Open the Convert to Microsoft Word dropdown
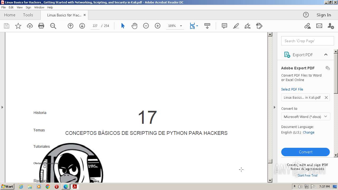Image resolution: width=338 pixels, height=190 pixels. point(306,117)
